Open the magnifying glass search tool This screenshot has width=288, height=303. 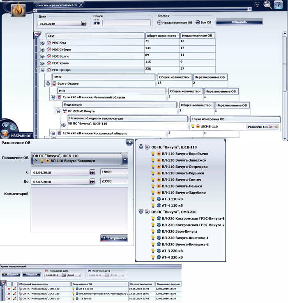coord(268,5)
